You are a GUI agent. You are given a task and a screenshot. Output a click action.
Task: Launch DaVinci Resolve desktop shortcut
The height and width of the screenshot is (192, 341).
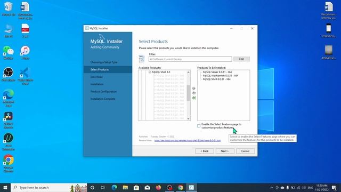(x=9, y=119)
